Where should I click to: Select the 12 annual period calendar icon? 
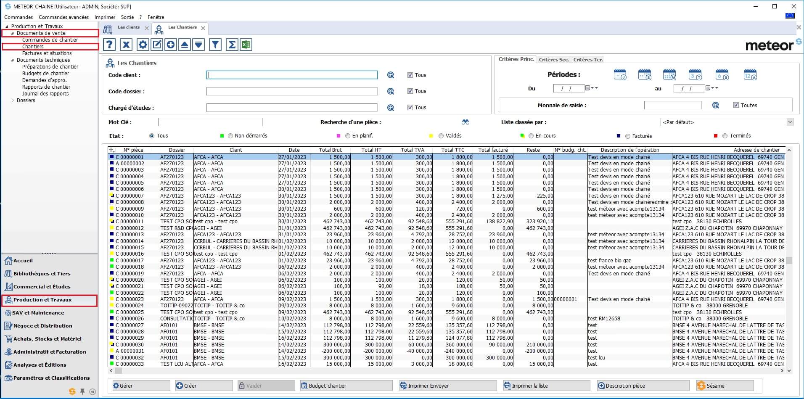pos(750,75)
